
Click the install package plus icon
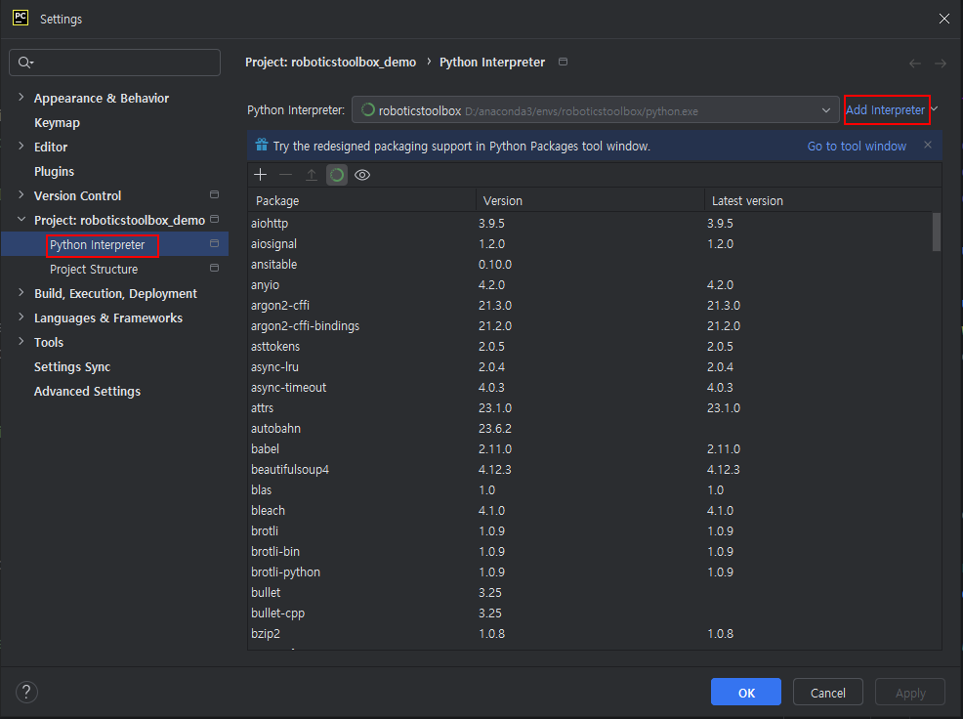click(x=261, y=175)
